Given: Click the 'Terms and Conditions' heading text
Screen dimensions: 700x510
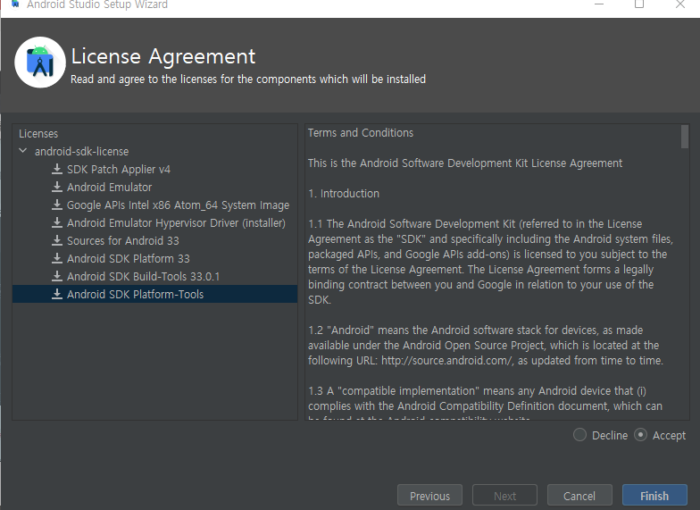Looking at the screenshot, I should [361, 132].
